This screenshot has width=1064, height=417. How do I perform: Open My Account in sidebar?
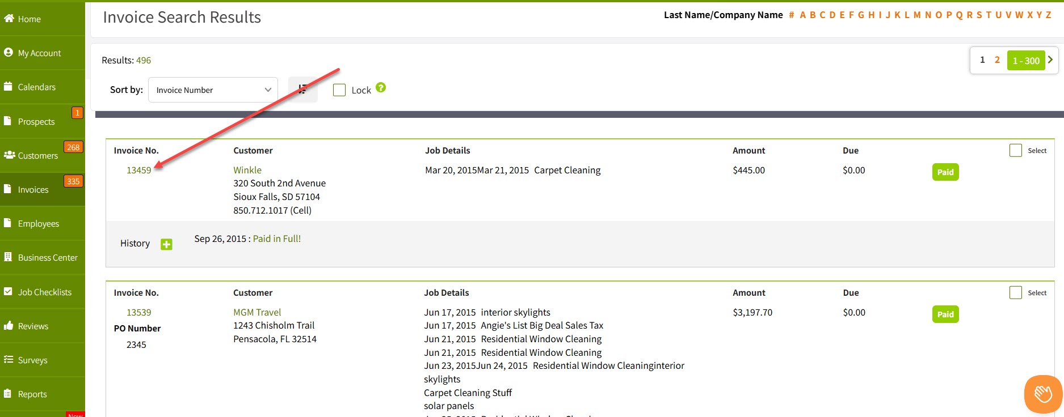pyautogui.click(x=43, y=53)
